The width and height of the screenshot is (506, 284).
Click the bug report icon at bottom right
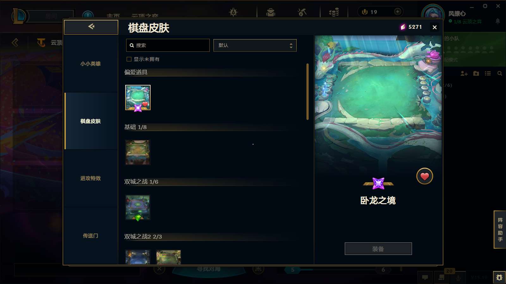point(499,277)
